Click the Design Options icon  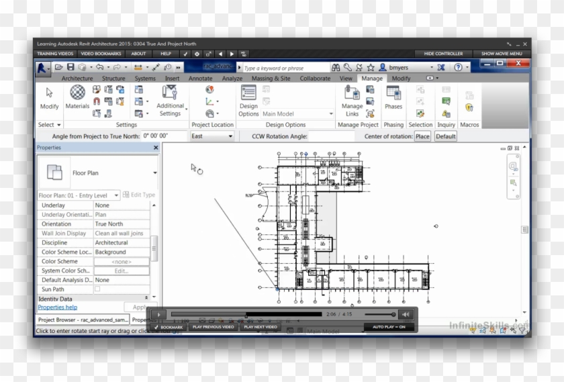(x=248, y=101)
